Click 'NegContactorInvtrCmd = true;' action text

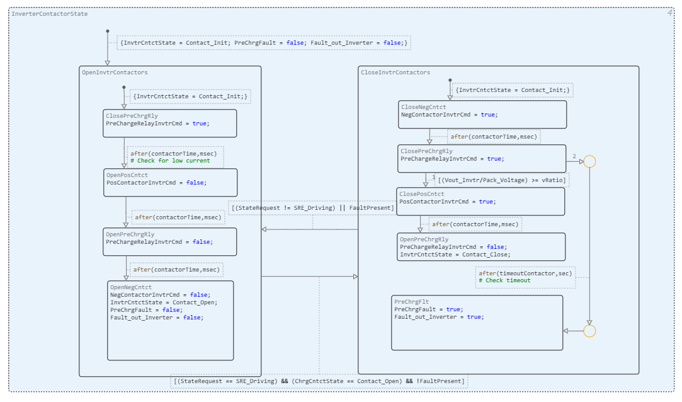[x=449, y=115]
